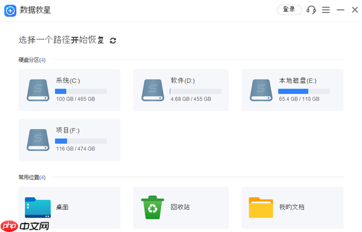Image resolution: width=362 pixels, height=232 pixels.
Task: Click the 硬盘分区(4) section header
Action: [x=32, y=60]
